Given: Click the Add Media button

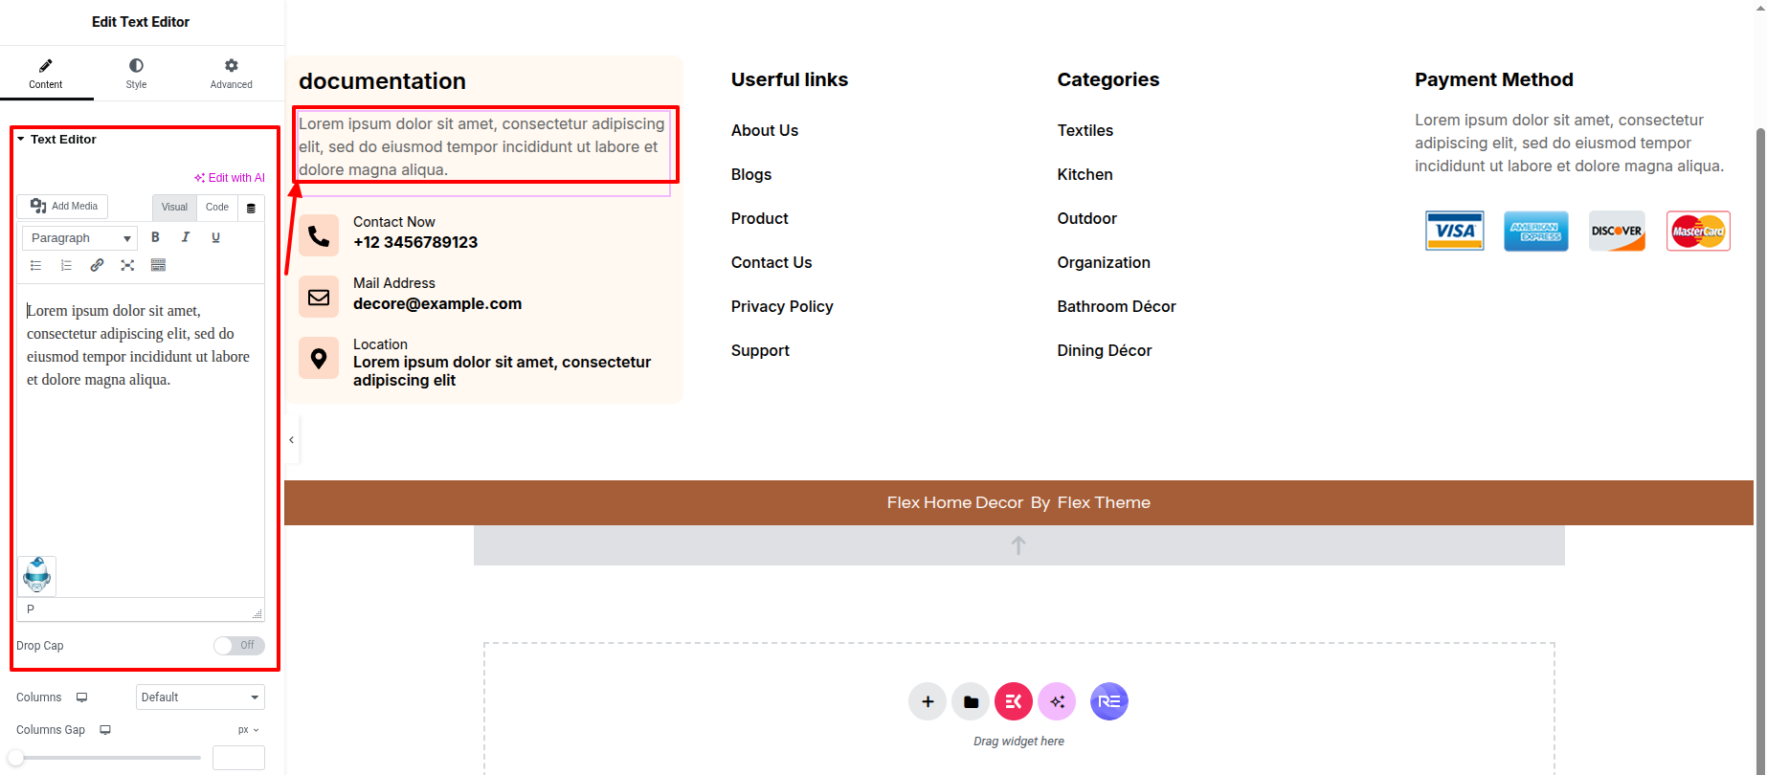Looking at the screenshot, I should coord(63,207).
